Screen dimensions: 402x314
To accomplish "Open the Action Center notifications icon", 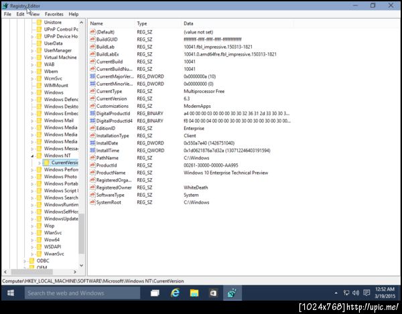I will click(366, 293).
